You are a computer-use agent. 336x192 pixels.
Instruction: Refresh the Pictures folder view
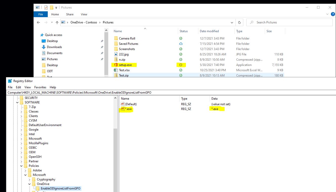coord(239,22)
